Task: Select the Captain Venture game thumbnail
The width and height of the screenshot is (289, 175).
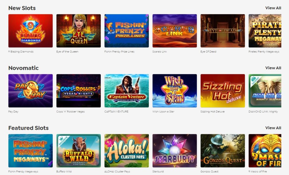Action: point(127,91)
